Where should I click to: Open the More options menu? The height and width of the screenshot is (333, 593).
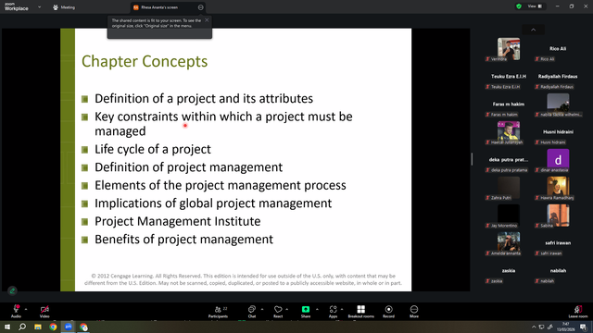pyautogui.click(x=414, y=312)
